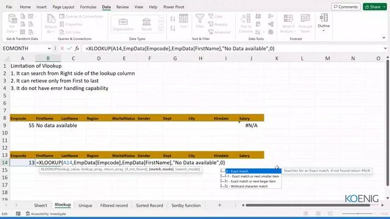Image resolution: width=390 pixels, height=219 pixels.
Task: Click the Properties command in Queries group
Action: (x=71, y=24)
